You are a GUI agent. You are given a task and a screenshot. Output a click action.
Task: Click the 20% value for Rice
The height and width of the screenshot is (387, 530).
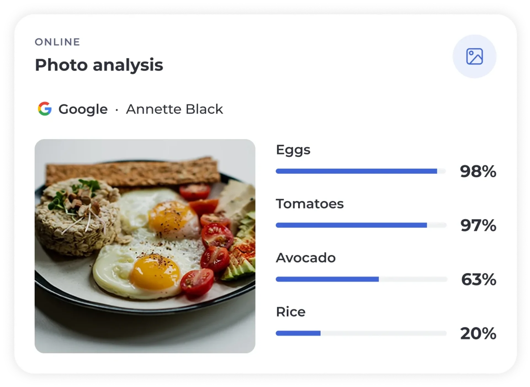[x=478, y=334]
